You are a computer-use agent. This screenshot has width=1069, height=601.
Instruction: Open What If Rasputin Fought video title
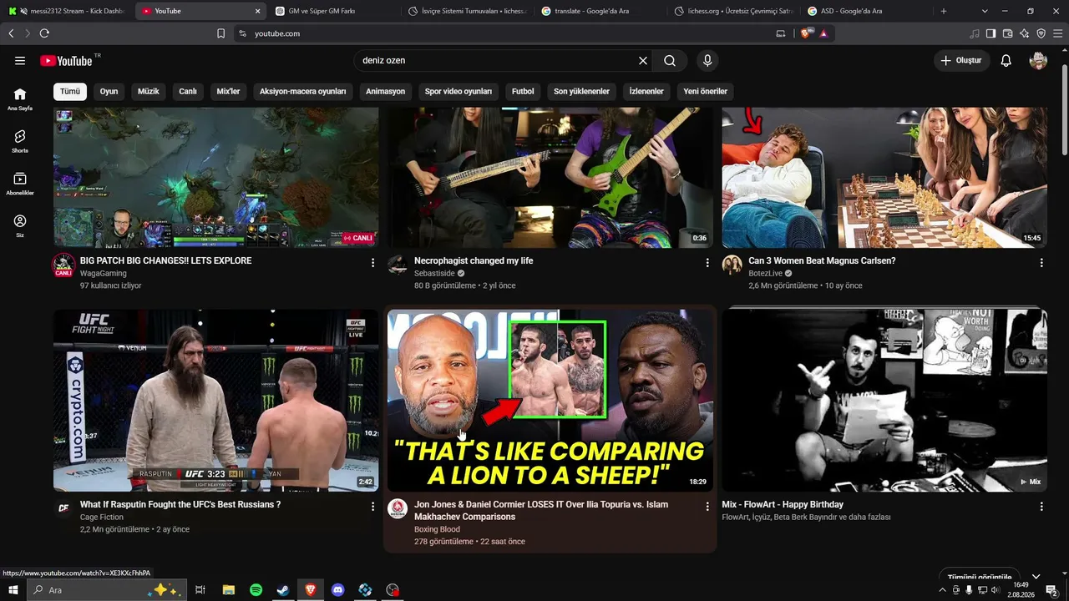180,504
